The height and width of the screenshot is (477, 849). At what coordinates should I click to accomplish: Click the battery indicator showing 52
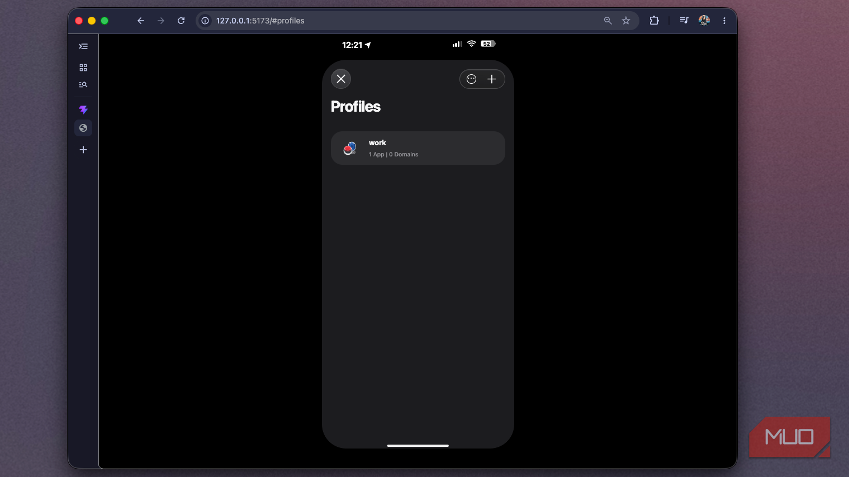click(488, 44)
